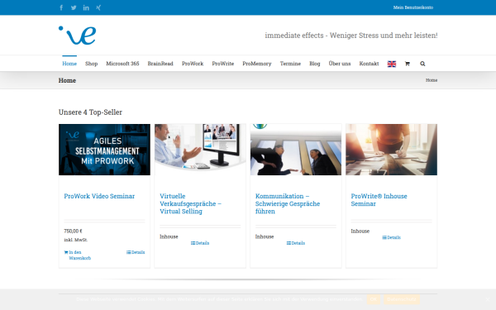Open the Datenschutz cookie button

click(402, 299)
